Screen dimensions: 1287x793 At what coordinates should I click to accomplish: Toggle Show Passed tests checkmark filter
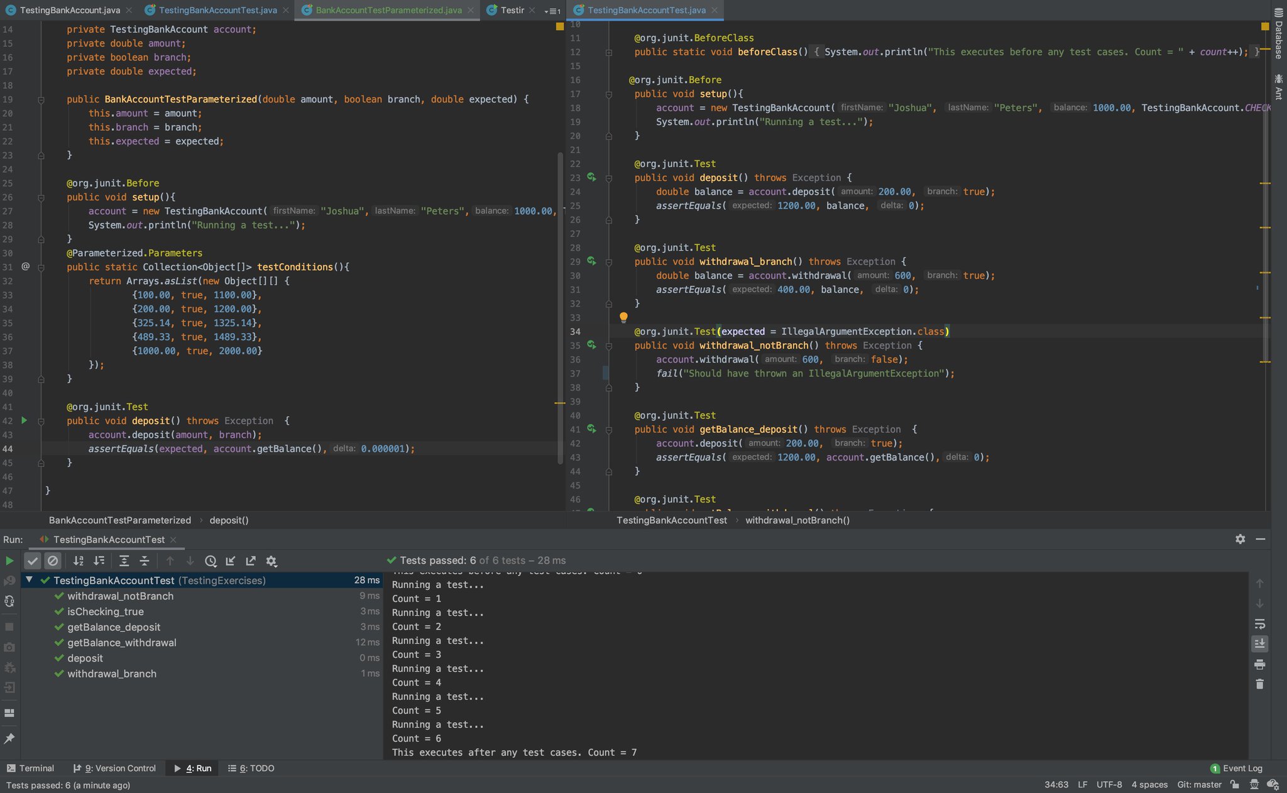[x=33, y=561]
